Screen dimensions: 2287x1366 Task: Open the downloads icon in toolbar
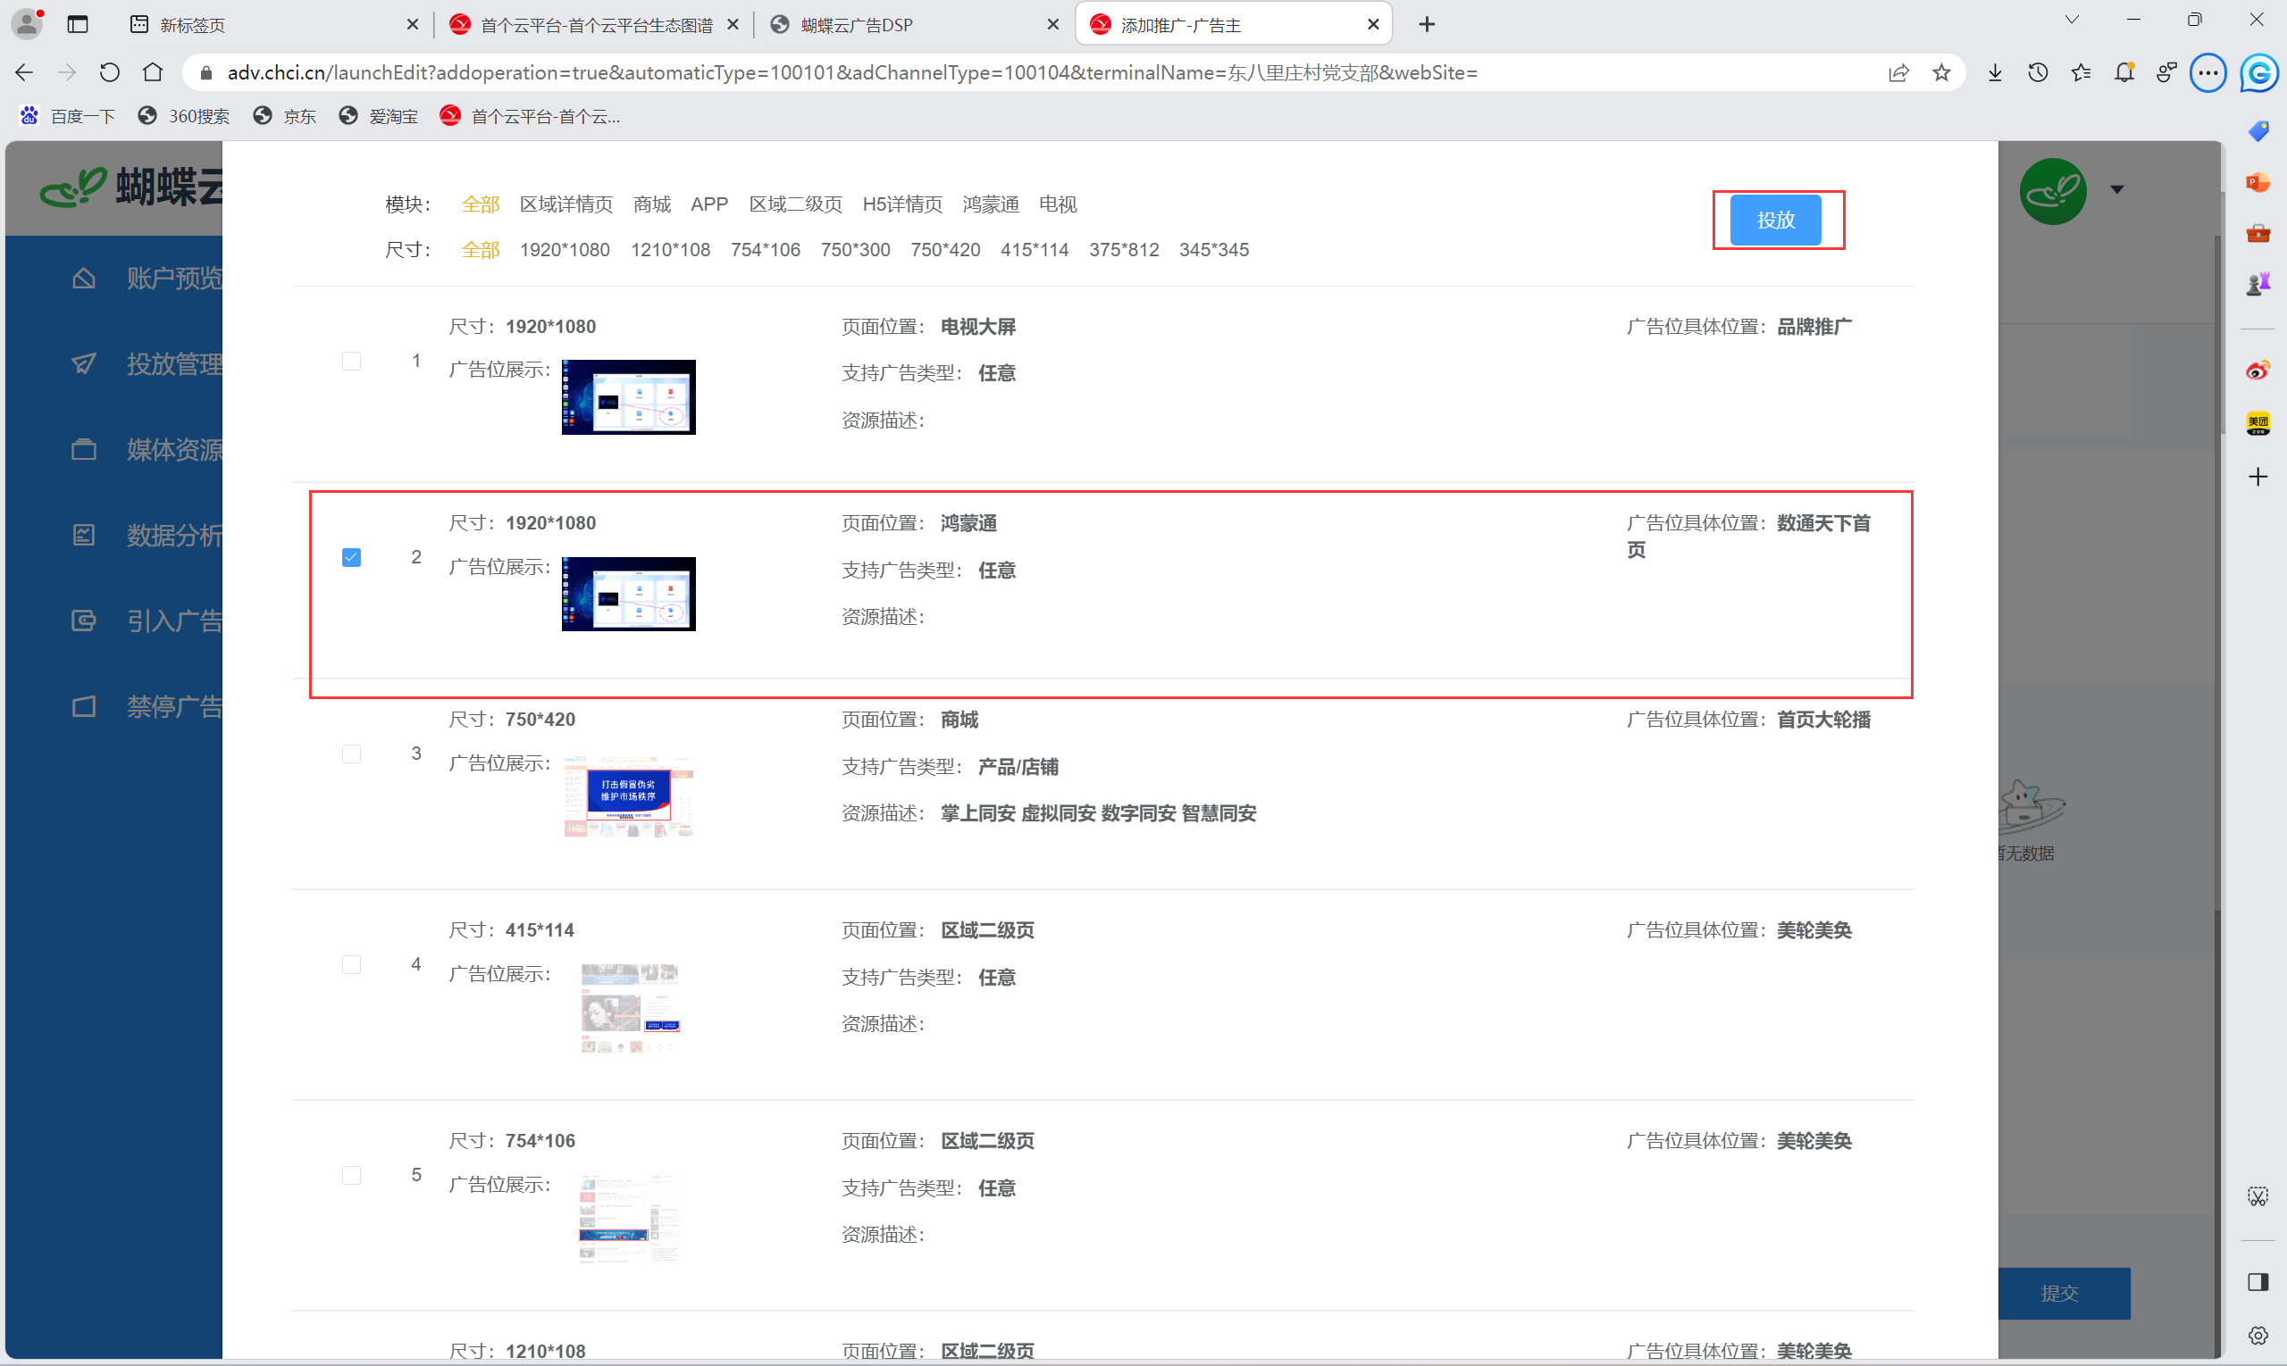[x=1995, y=72]
